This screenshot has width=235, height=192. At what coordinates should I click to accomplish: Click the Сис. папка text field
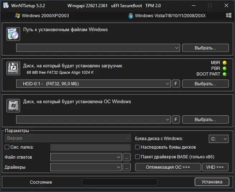pos(91,148)
